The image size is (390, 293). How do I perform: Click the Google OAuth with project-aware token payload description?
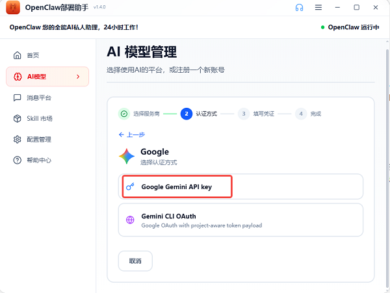click(201, 225)
